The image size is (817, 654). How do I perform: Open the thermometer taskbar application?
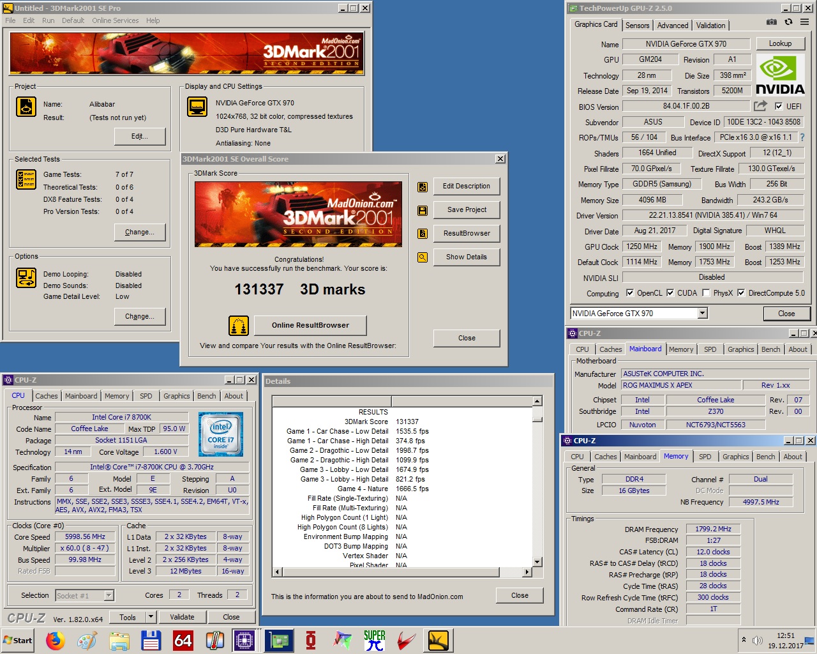214,640
